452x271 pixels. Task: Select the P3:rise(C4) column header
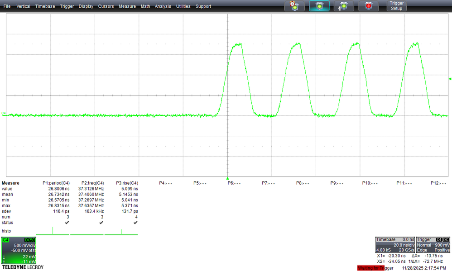127,183
